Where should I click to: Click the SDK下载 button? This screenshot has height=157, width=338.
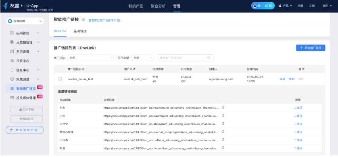26,110
